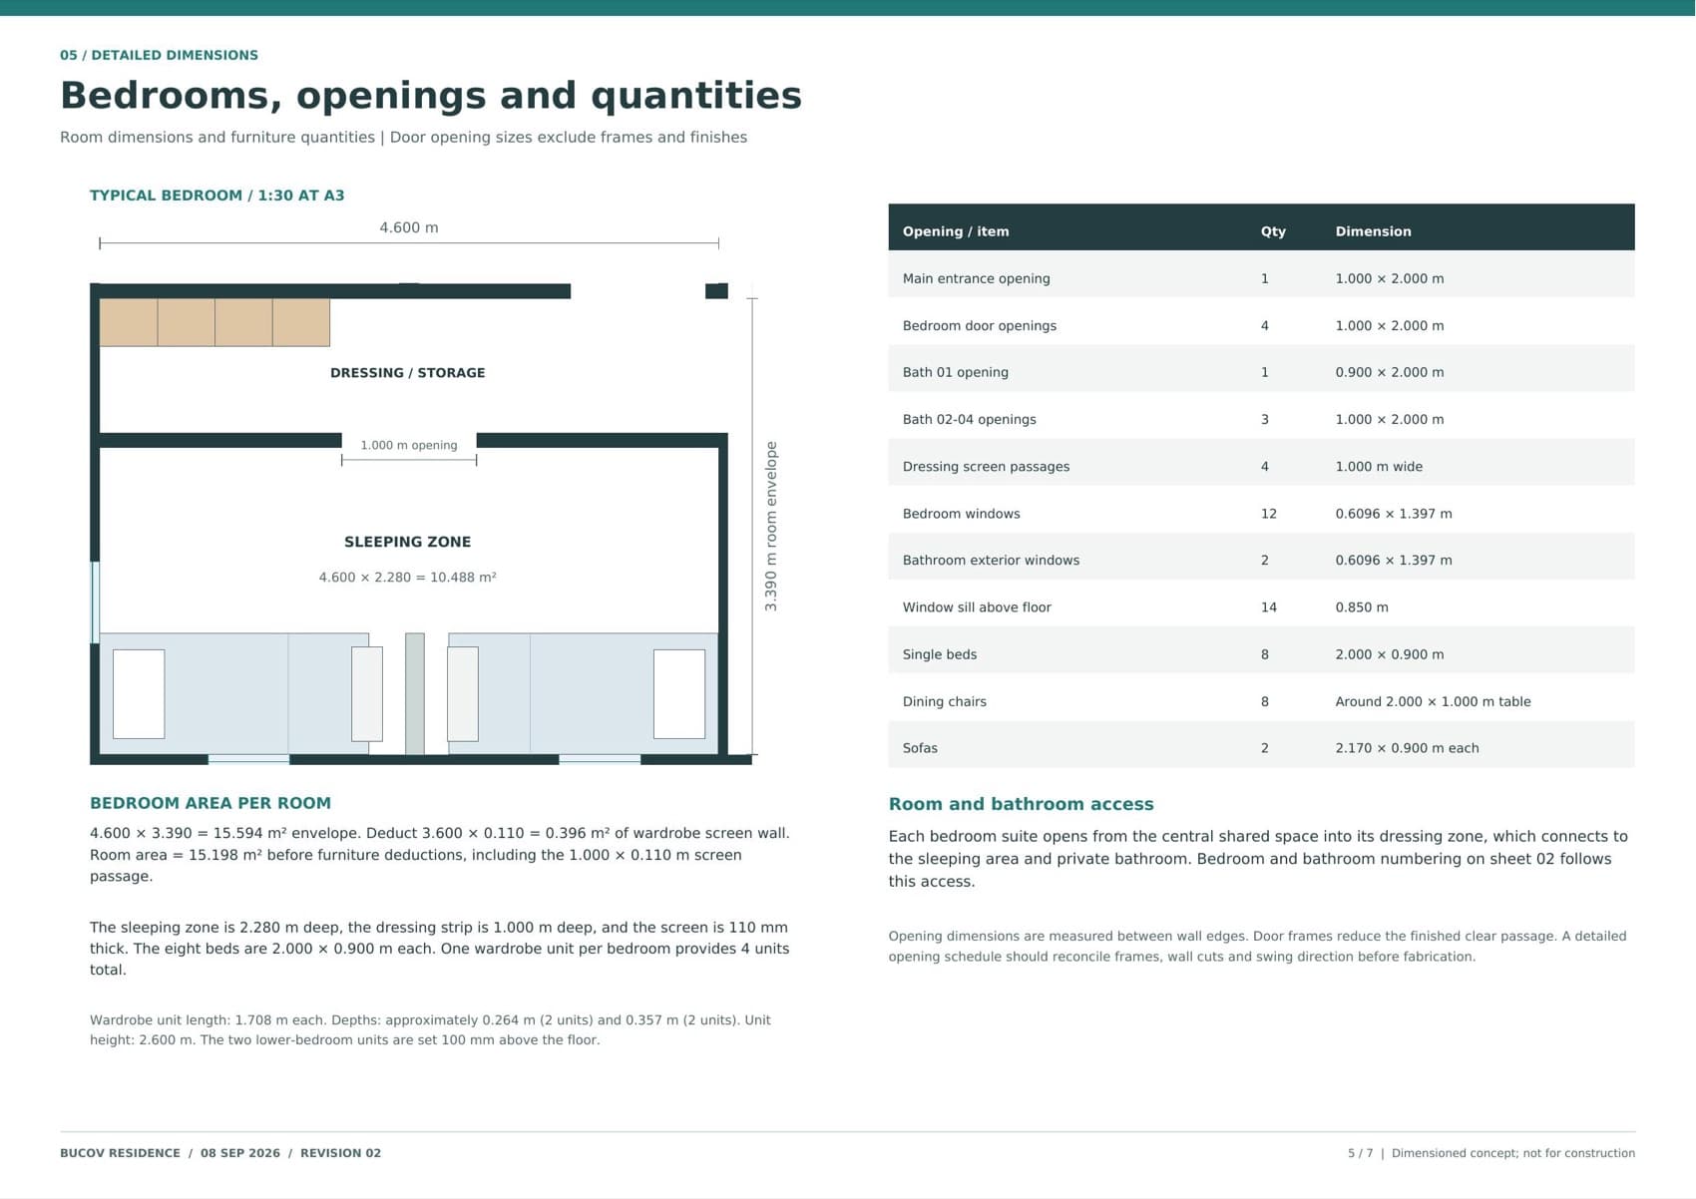Image resolution: width=1696 pixels, height=1199 pixels.
Task: Click the far-left bed pillow rectangle in plan
Action: point(139,694)
